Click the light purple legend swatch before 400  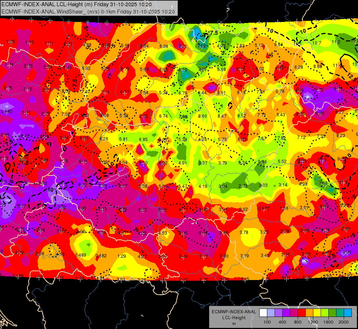point(279,313)
